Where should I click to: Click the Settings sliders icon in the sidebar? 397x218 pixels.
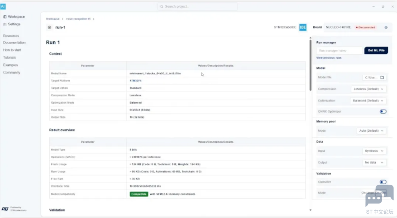(5, 24)
